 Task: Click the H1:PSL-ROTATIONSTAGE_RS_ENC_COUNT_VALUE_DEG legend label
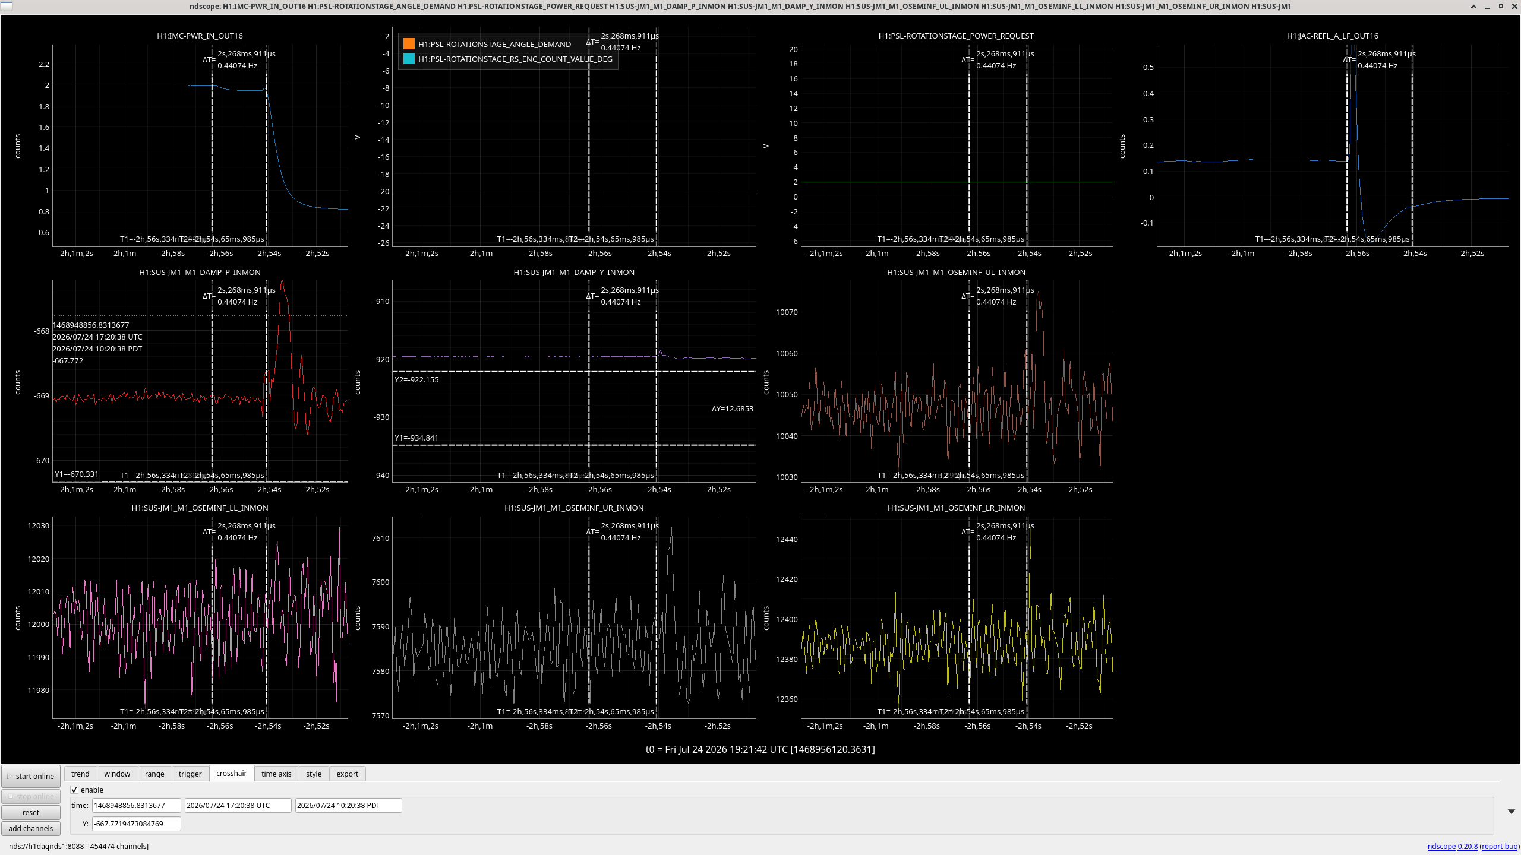click(515, 59)
